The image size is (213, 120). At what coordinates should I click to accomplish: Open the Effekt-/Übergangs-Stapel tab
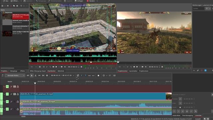tap(38, 71)
